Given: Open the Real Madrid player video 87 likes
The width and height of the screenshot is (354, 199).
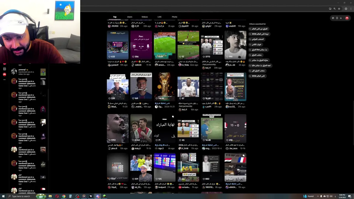Looking at the screenshot, I should [x=188, y=87].
